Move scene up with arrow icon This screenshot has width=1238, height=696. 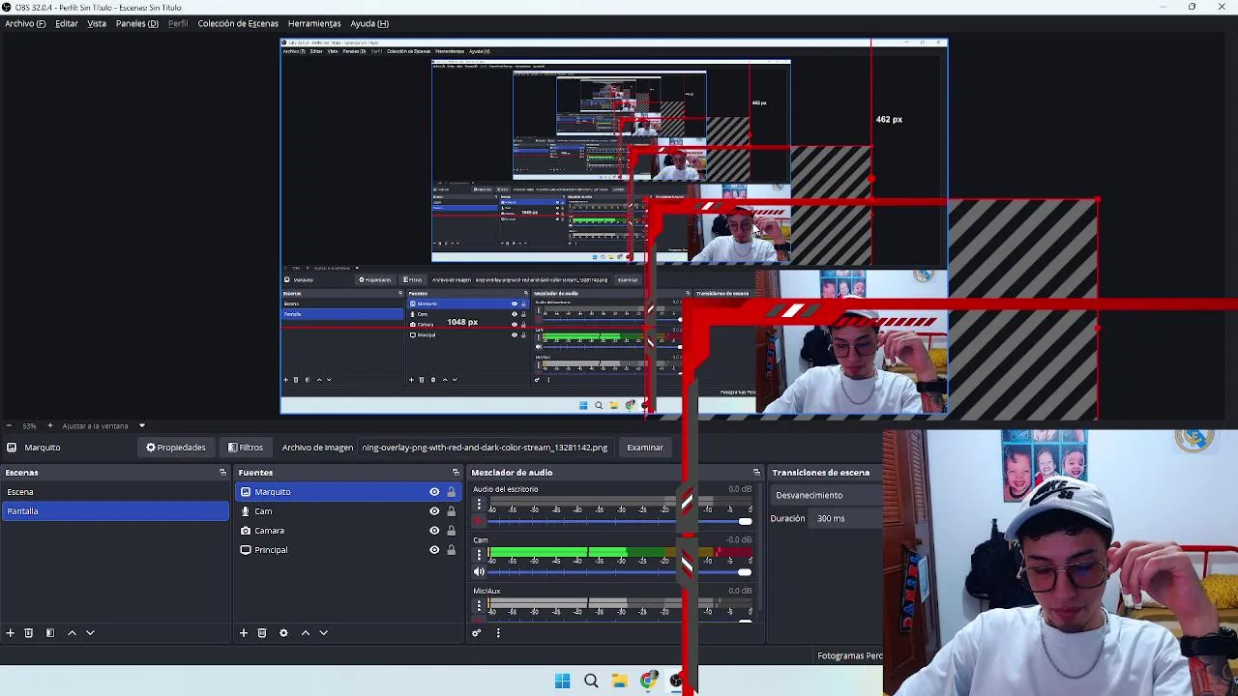pyautogui.click(x=72, y=633)
